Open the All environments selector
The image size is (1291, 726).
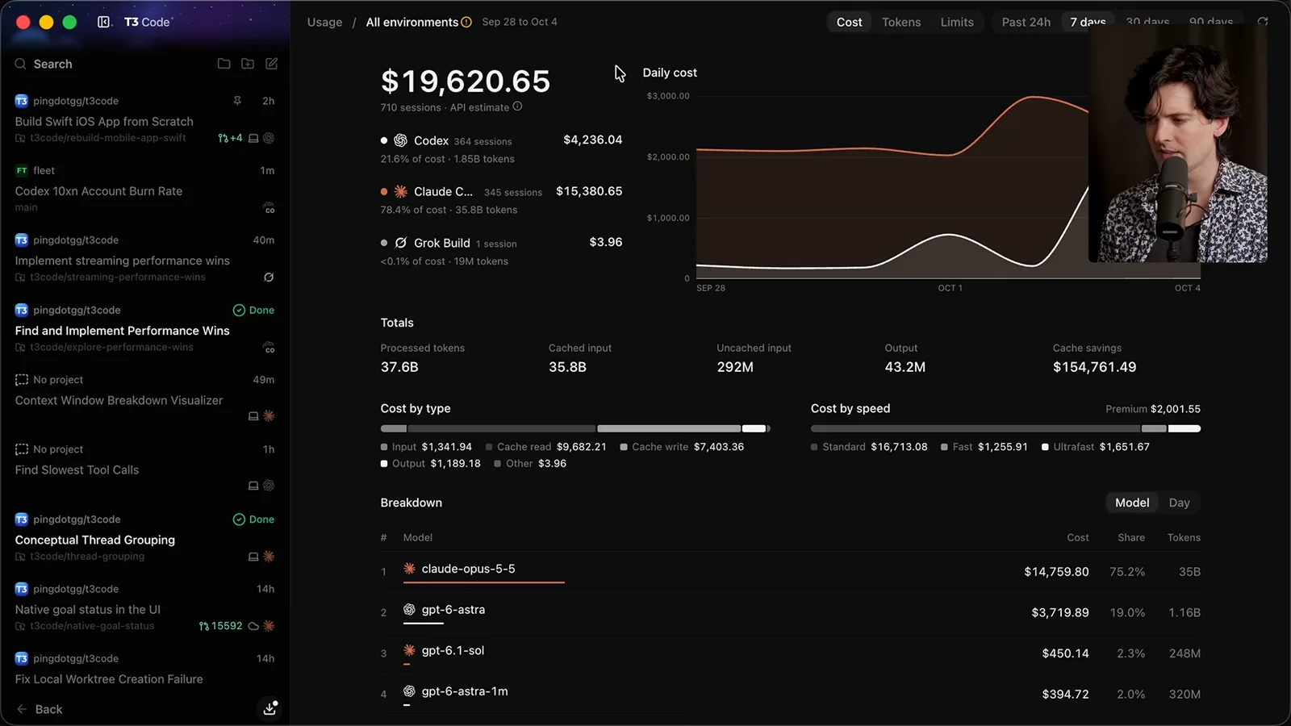tap(412, 23)
